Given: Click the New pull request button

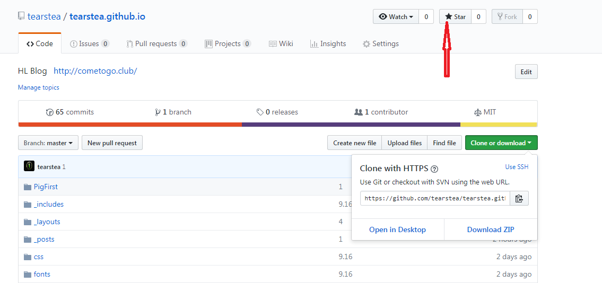Looking at the screenshot, I should click(112, 143).
